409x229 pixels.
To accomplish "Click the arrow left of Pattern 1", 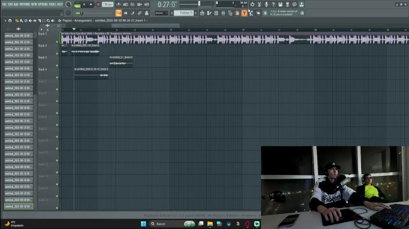I will 172,13.
